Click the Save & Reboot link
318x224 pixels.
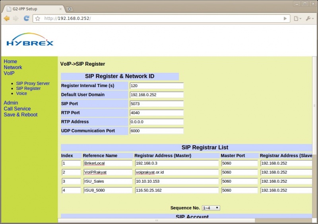click(x=20, y=115)
